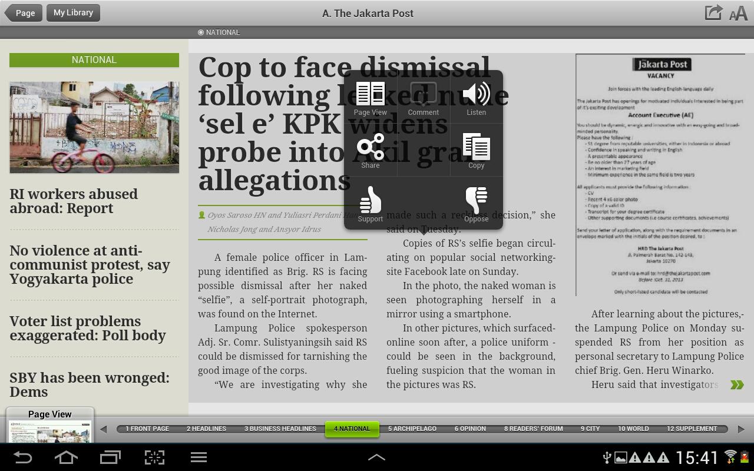The height and width of the screenshot is (471, 754).
Task: Tap the Jakarta Post vacancy advertisement
Action: (660, 175)
